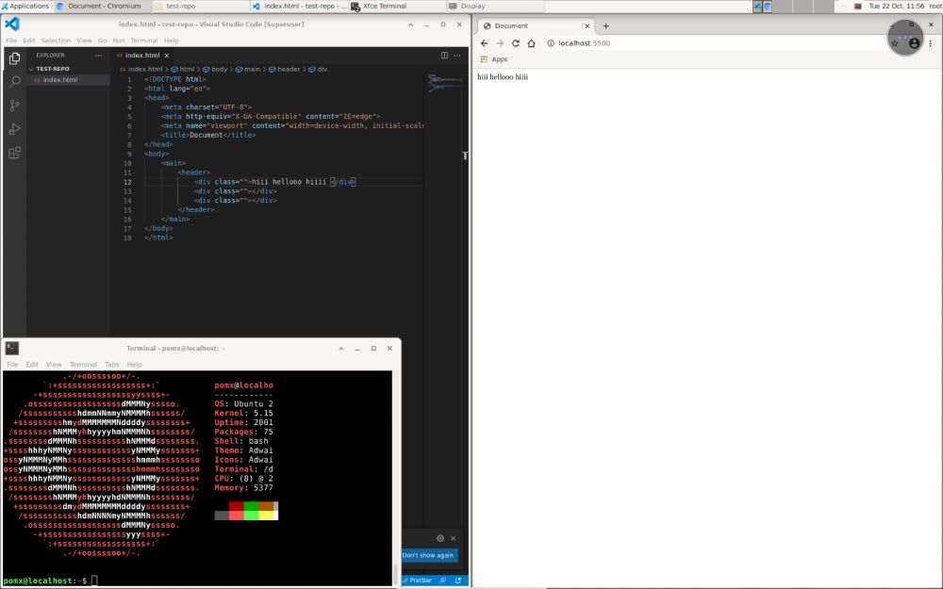Open the home page in Chromium
The width and height of the screenshot is (943, 589).
coord(531,43)
